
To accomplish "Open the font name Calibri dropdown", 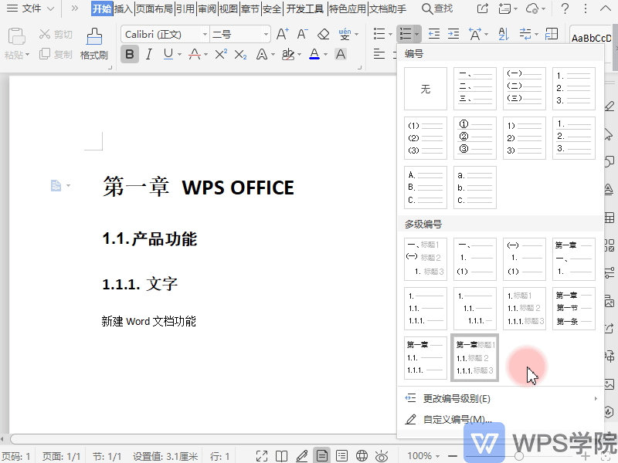I will coord(205,34).
